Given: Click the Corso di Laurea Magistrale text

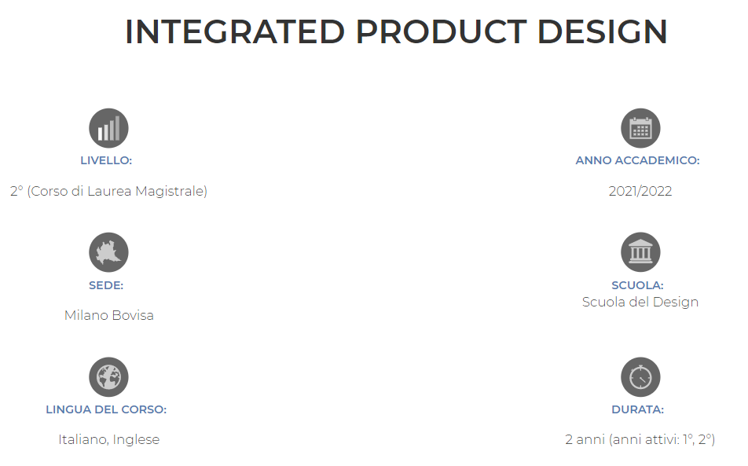Looking at the screenshot, I should (117, 191).
